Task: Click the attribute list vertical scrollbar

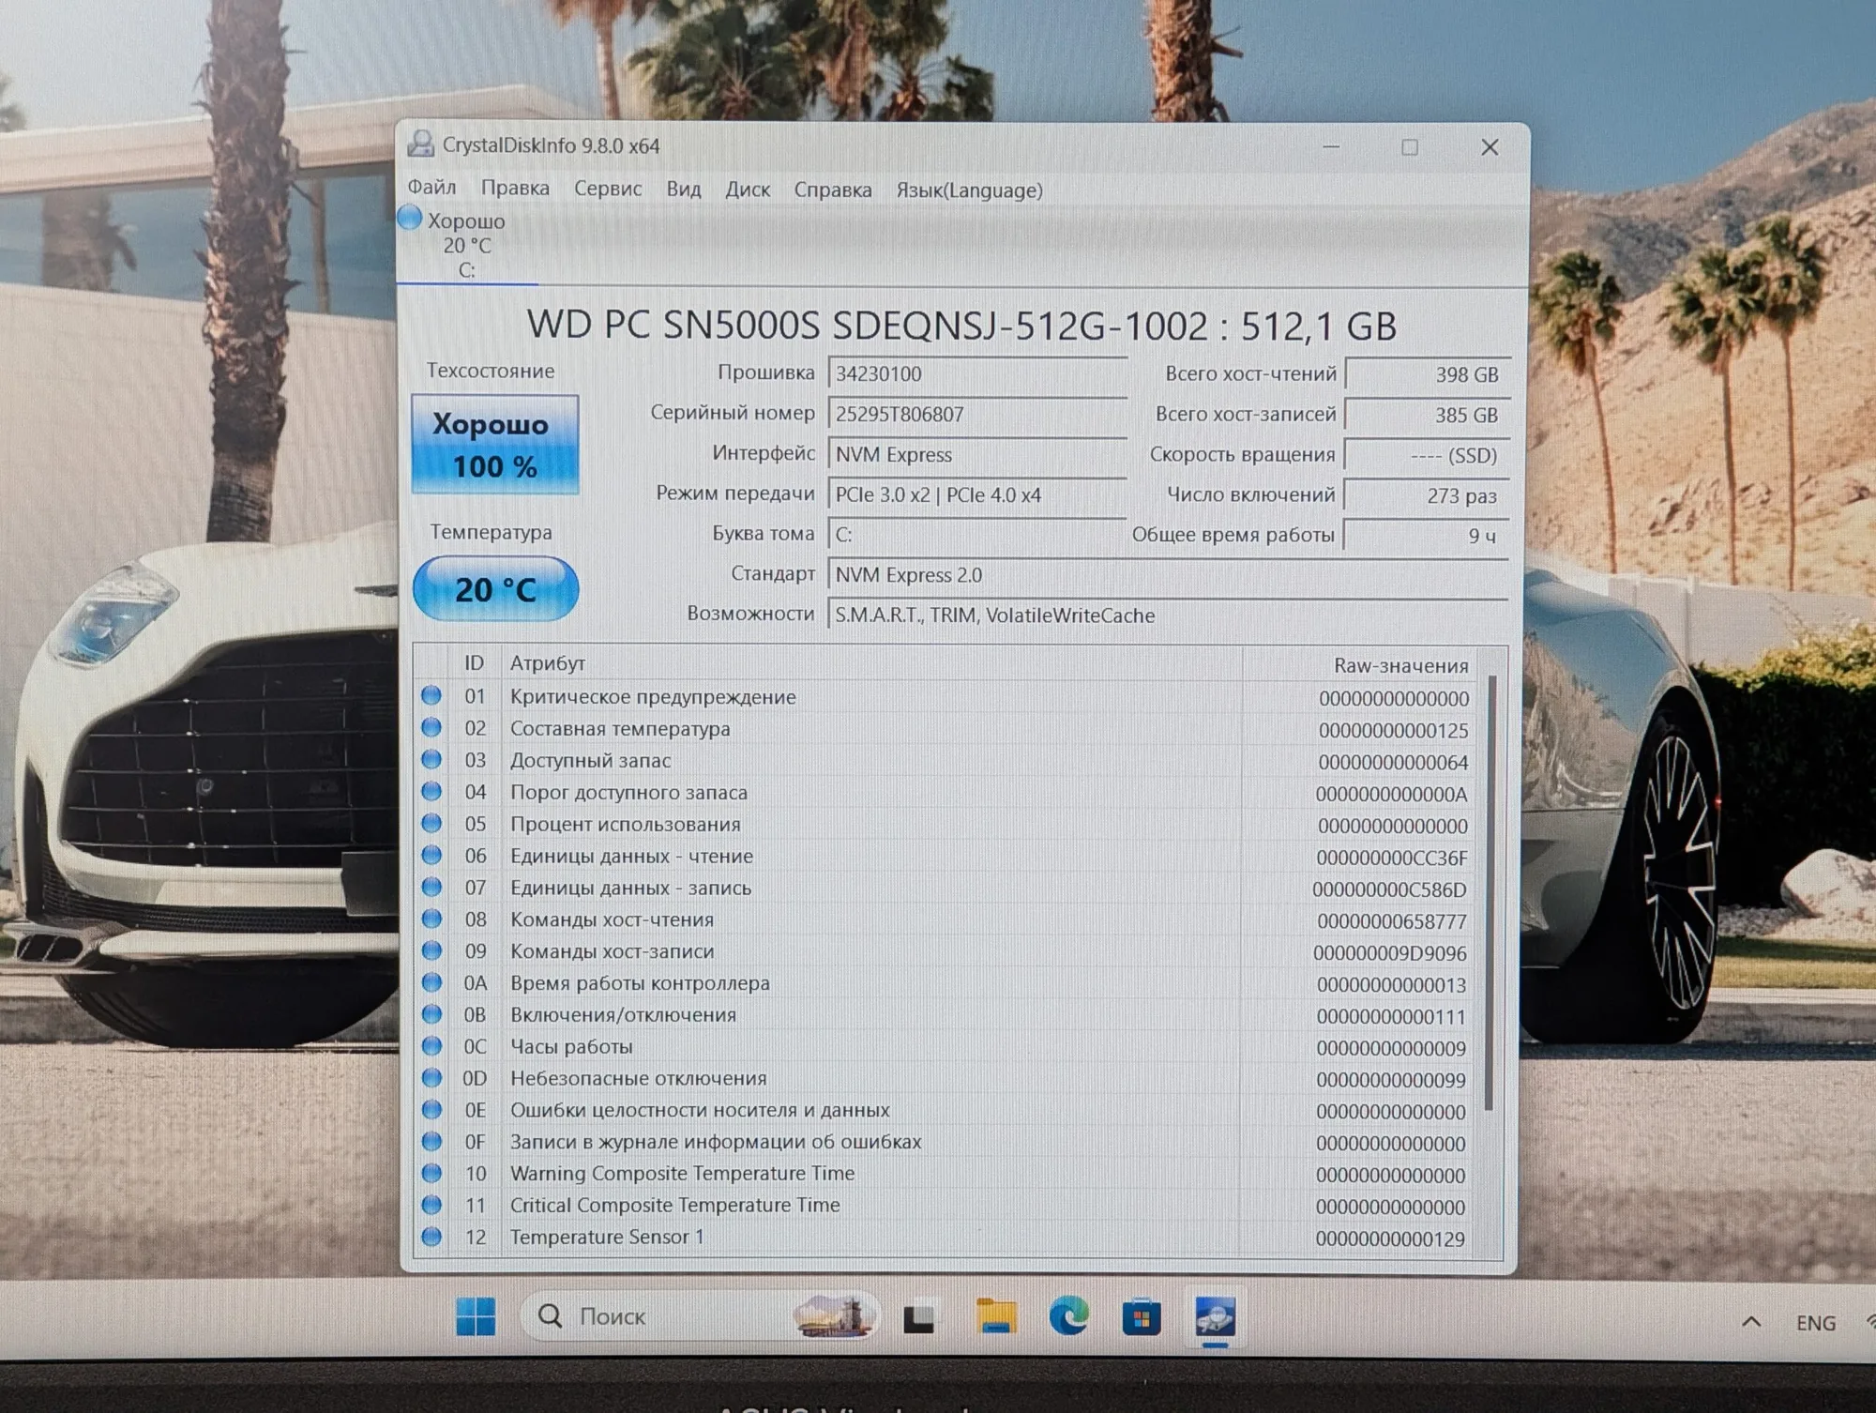Action: pos(1491,891)
